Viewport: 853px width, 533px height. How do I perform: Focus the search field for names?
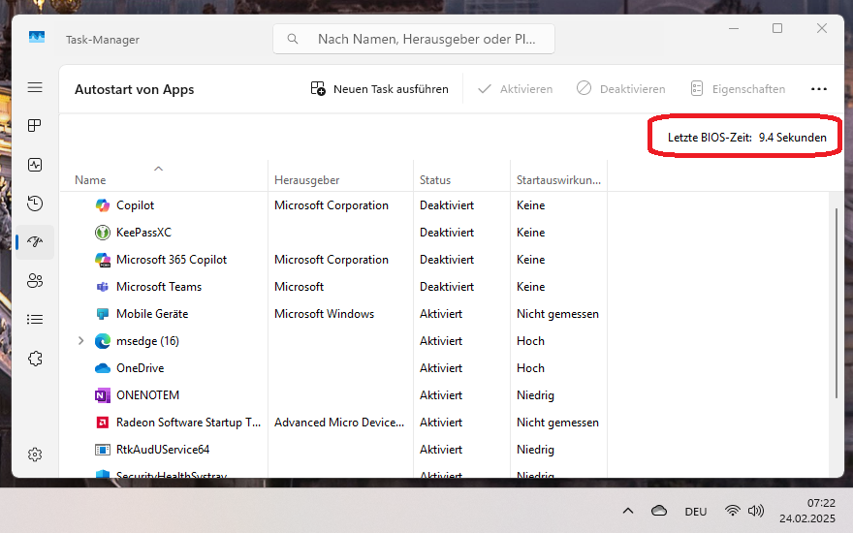414,39
